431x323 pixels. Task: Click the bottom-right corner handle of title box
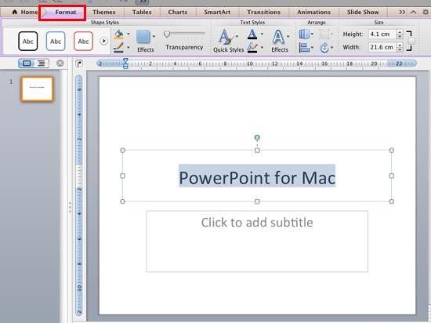[391, 201]
